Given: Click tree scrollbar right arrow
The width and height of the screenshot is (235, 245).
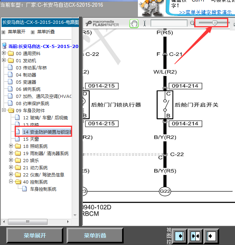Looking at the screenshot, I should pyautogui.click(x=68, y=222).
